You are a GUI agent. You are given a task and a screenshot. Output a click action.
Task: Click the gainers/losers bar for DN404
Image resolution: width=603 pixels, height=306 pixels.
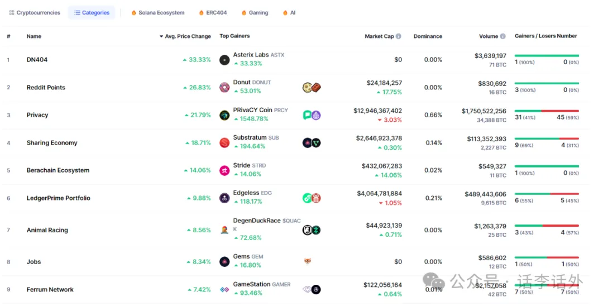point(547,56)
